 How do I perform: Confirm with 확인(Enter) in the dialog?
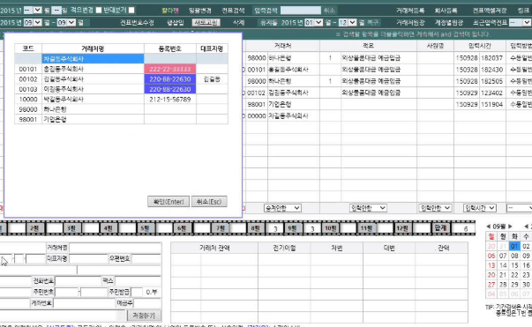(x=169, y=202)
